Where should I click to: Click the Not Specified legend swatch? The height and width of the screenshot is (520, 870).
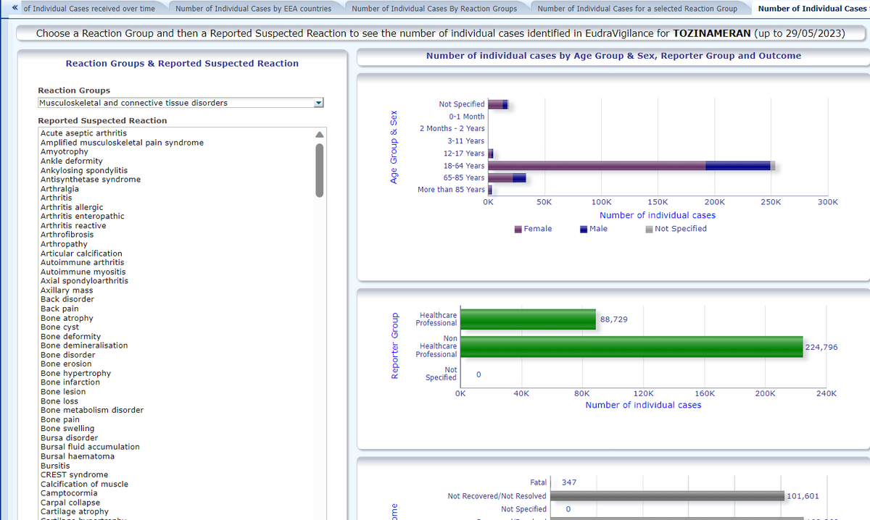point(649,229)
